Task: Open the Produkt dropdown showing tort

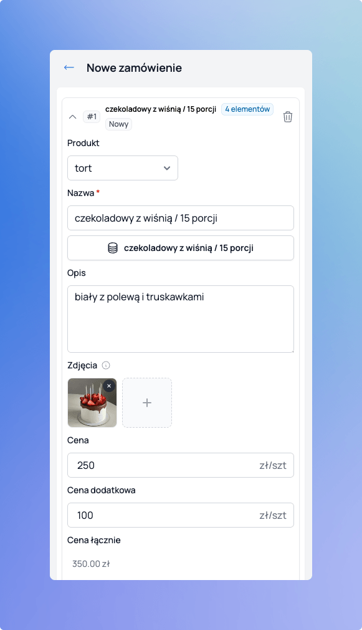Action: 122,168
